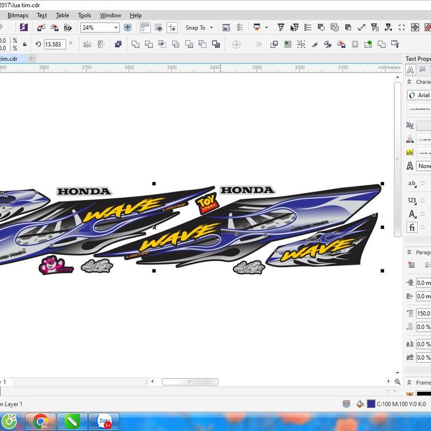431x431 pixels.
Task: Open the Table menu
Action: 62,16
